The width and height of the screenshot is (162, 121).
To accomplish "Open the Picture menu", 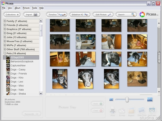I will point(26,8).
